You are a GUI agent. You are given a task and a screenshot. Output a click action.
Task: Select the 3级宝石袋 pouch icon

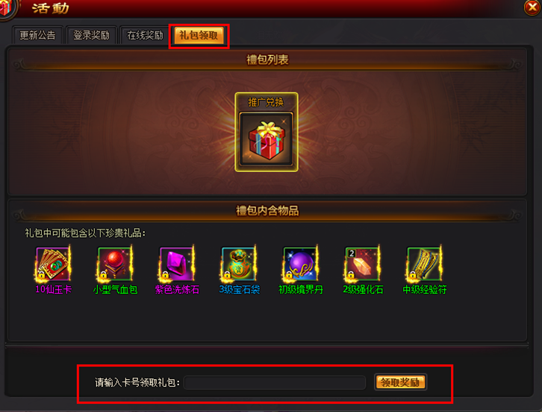[x=238, y=264]
